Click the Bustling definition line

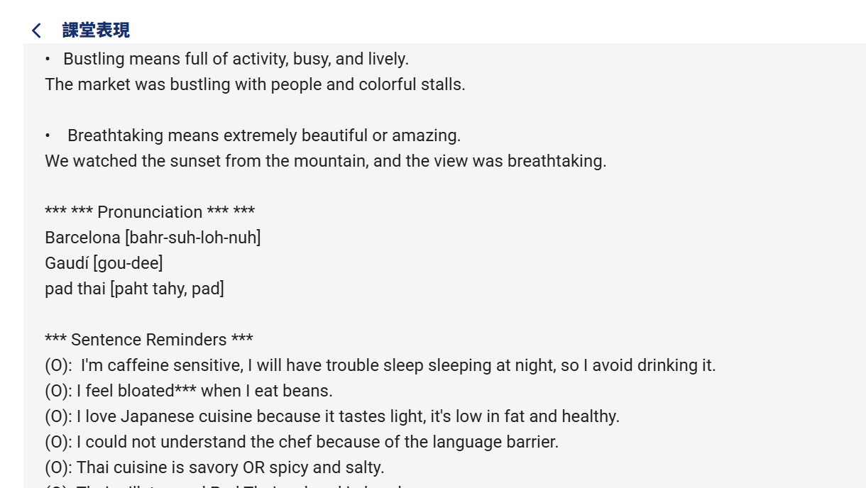tap(236, 59)
